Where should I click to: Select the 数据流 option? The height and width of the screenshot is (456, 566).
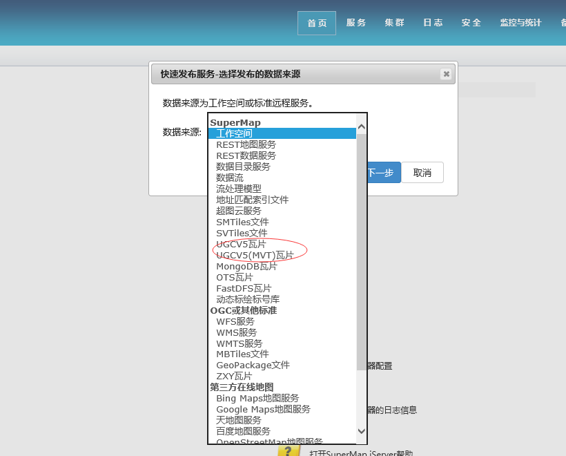click(x=282, y=178)
